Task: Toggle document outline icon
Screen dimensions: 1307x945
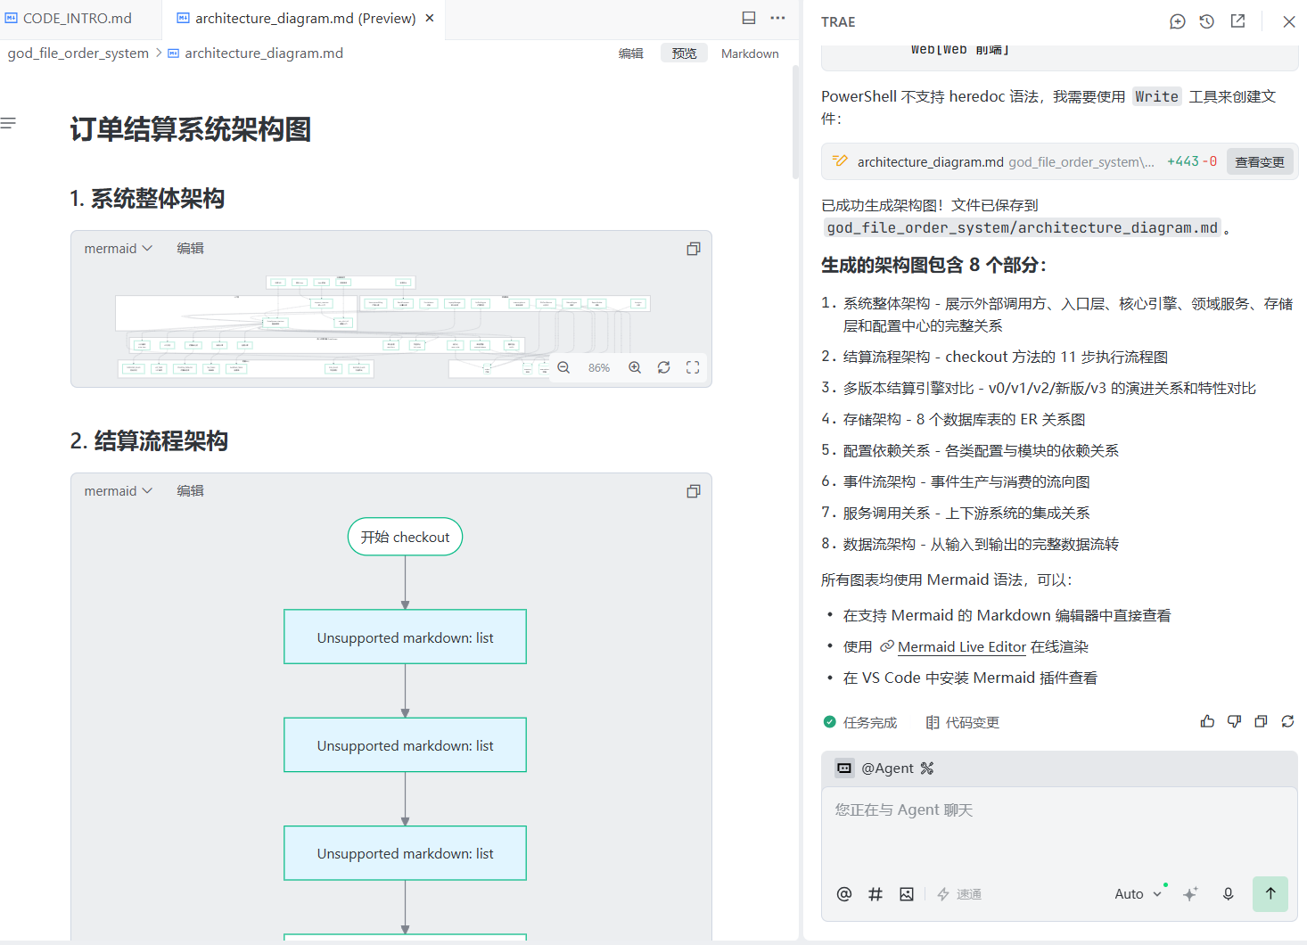Action: pyautogui.click(x=9, y=123)
